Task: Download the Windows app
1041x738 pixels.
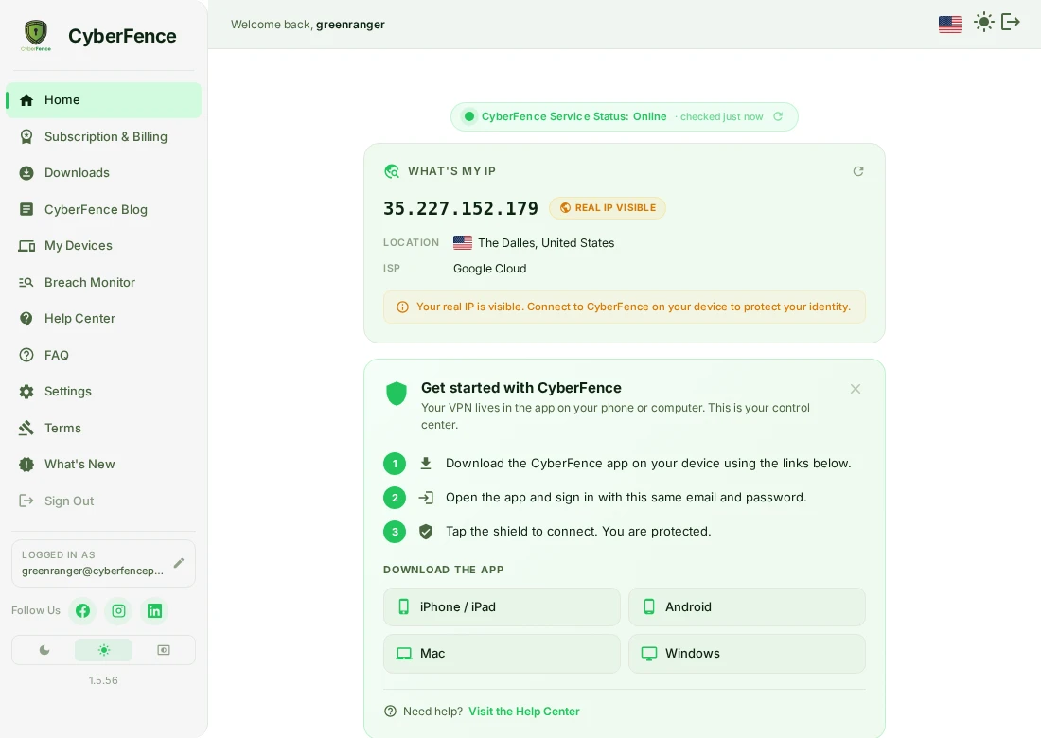Action: [747, 653]
